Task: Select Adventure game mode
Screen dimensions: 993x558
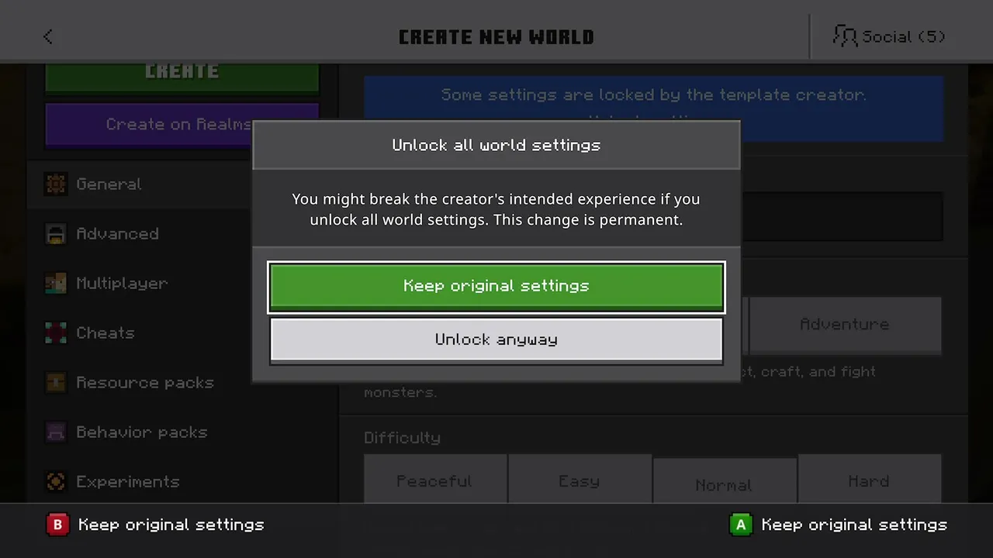Action: 845,325
